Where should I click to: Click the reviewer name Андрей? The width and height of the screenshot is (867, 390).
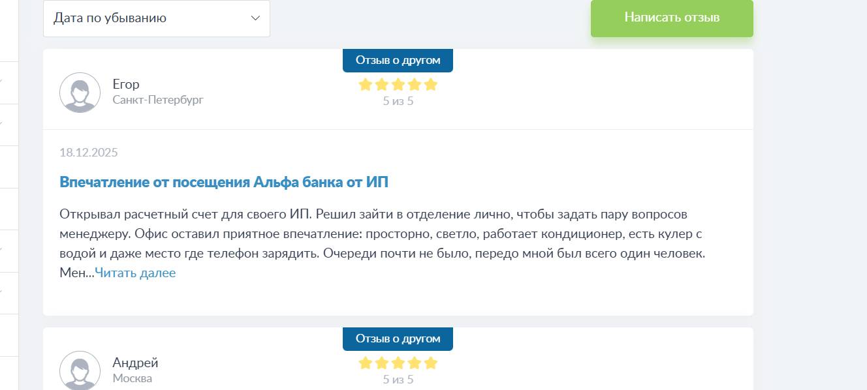click(135, 363)
